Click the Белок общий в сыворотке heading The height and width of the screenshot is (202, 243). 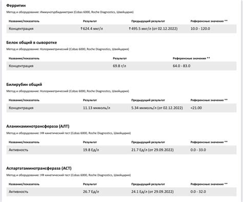coord(32,42)
